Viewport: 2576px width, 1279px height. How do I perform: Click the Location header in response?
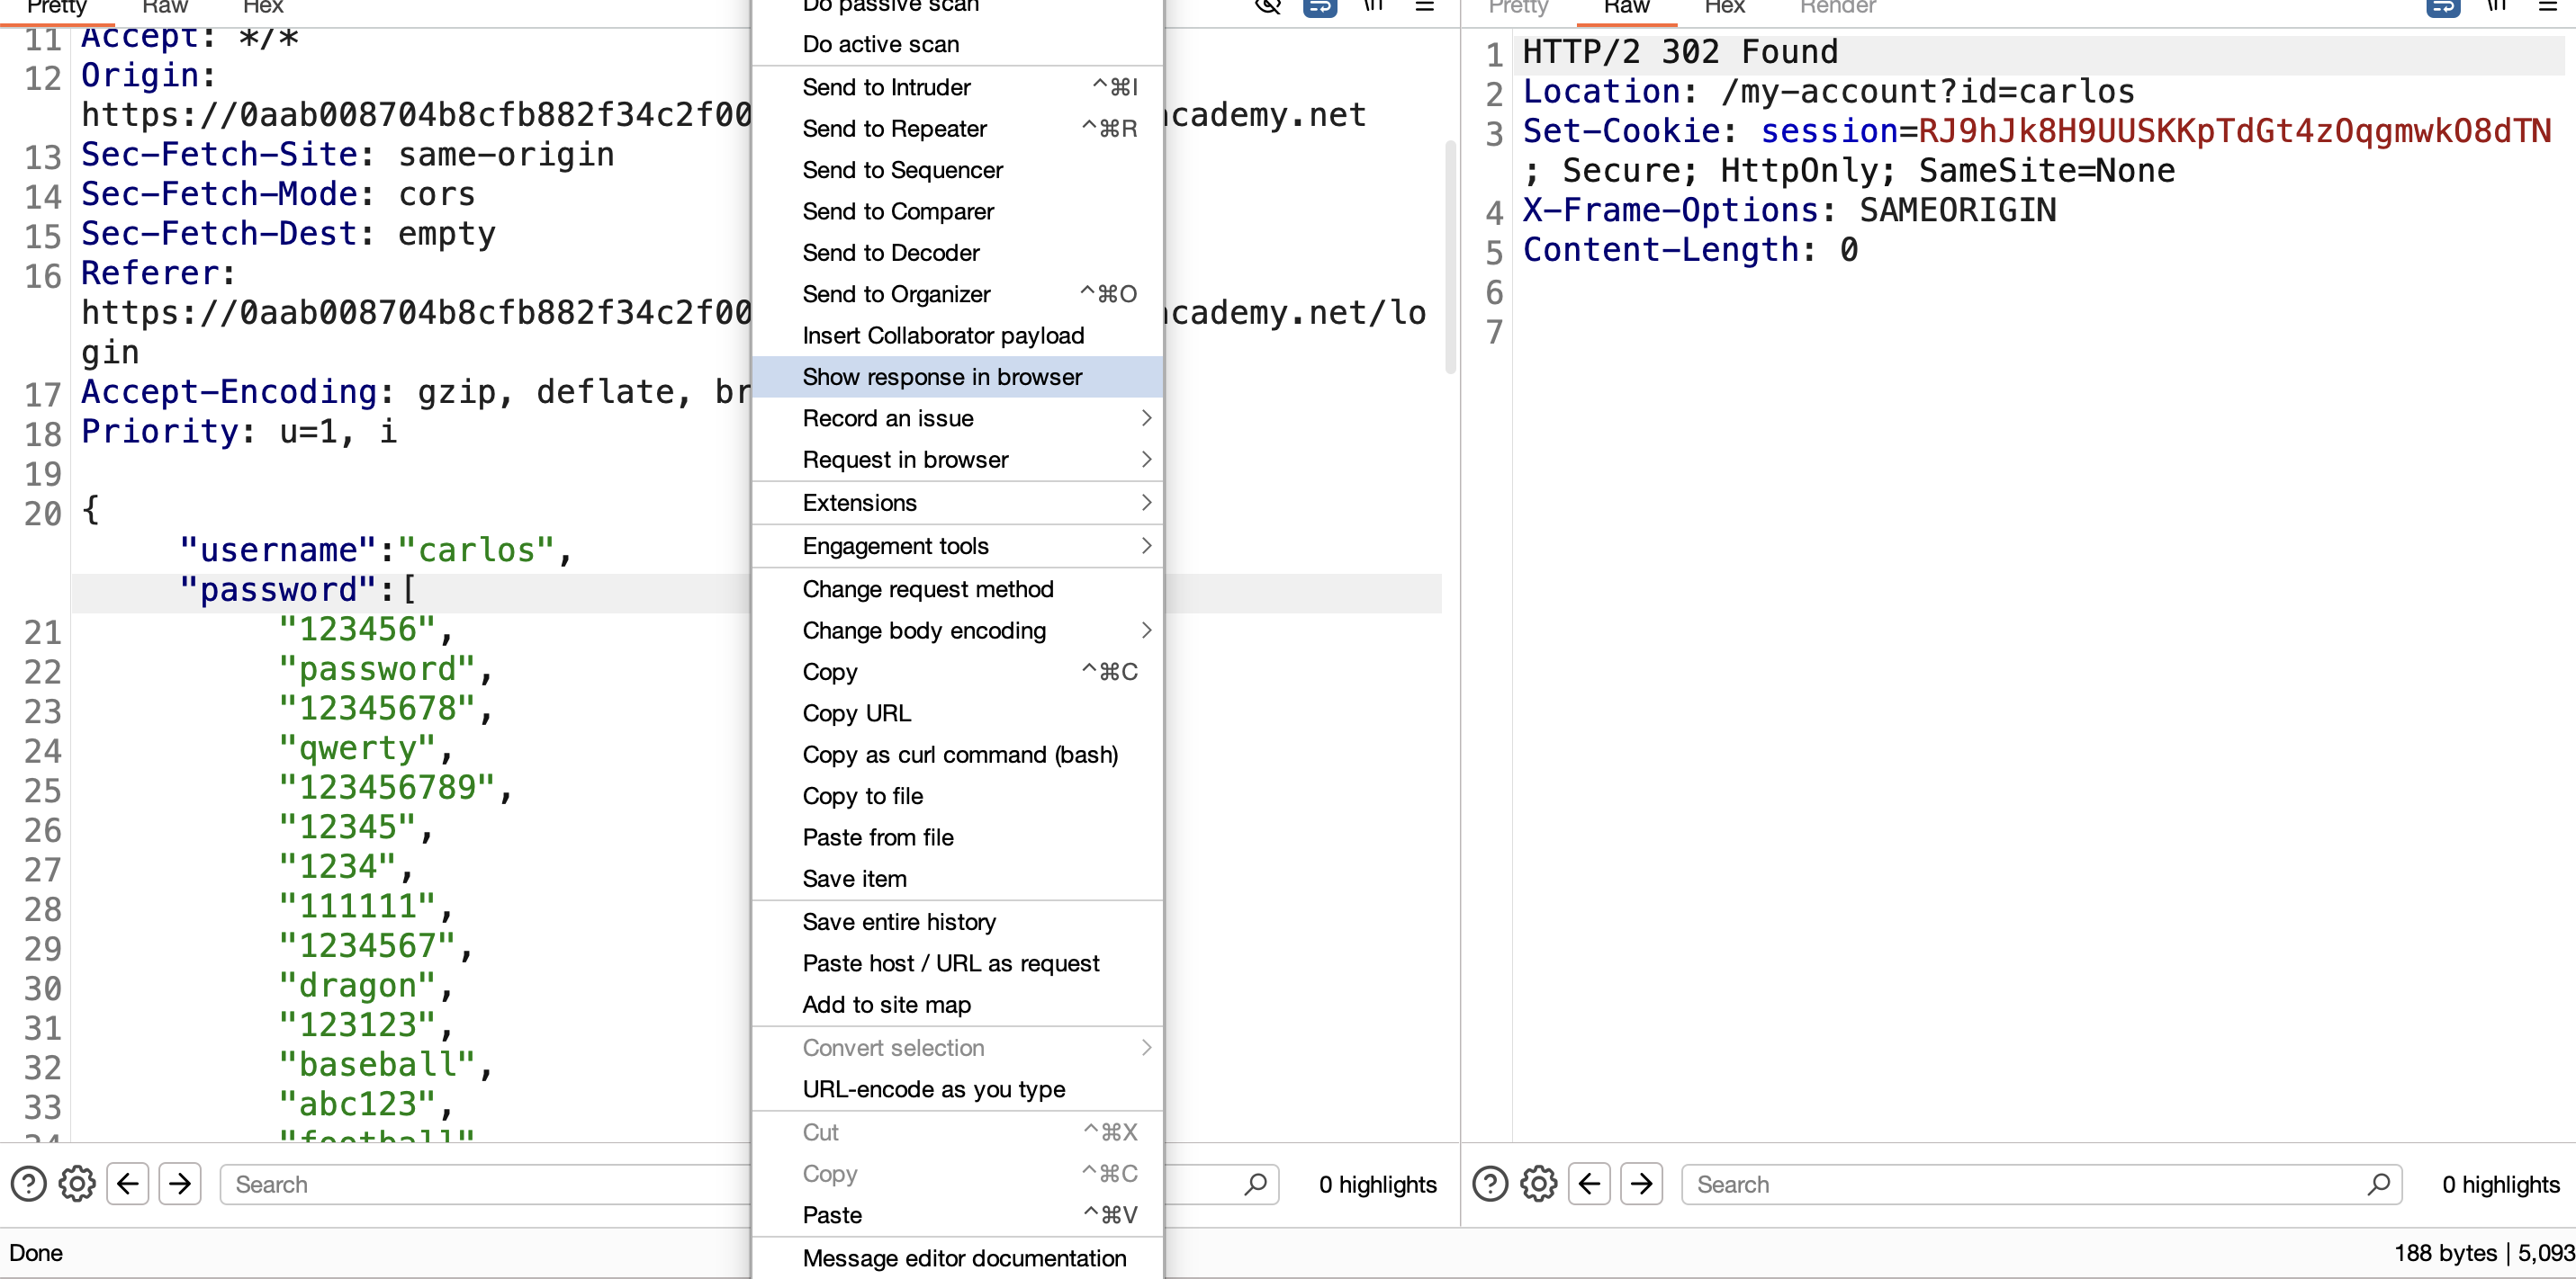click(x=1828, y=92)
